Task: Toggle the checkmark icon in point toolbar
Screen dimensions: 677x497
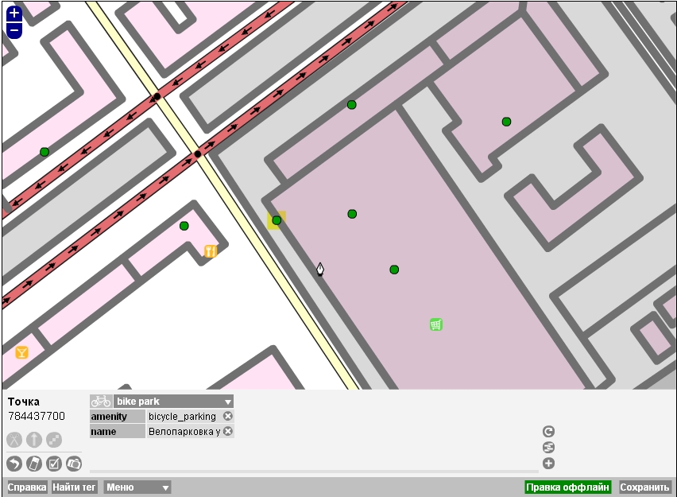Action: coord(54,464)
